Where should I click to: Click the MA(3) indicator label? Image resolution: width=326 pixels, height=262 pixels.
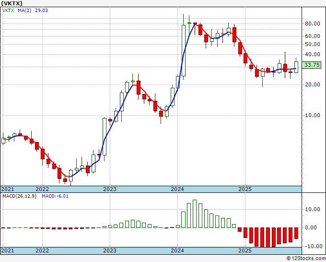click(x=24, y=11)
